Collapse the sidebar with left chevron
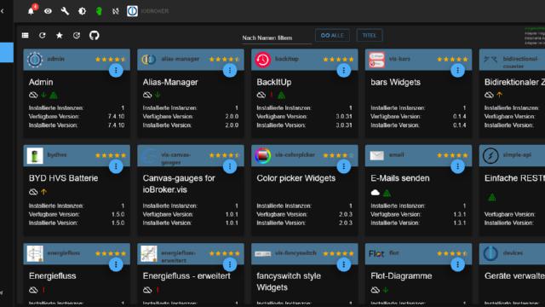545x307 pixels. tap(3, 11)
